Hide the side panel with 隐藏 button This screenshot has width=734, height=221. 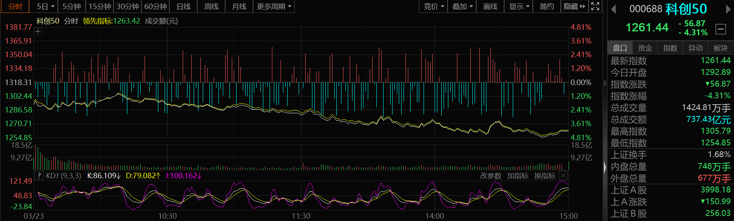point(574,7)
